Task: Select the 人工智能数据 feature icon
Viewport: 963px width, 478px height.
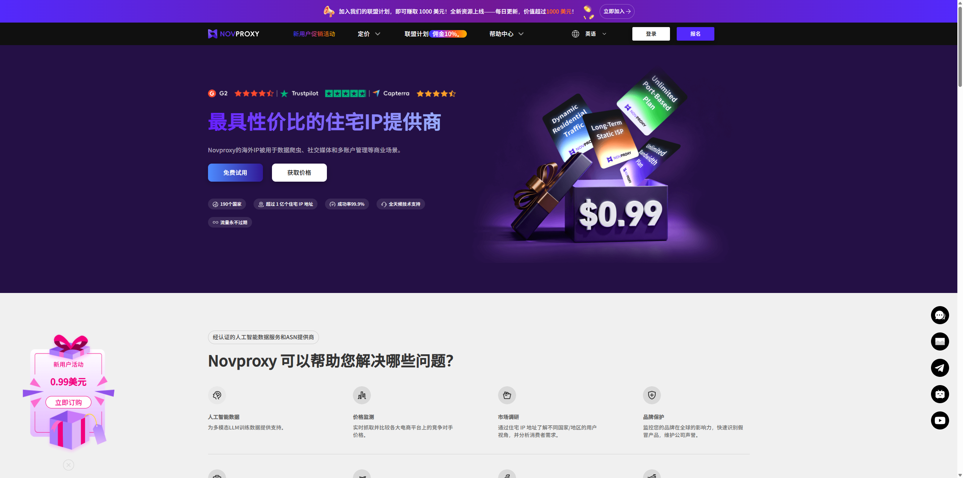Action: tap(217, 395)
